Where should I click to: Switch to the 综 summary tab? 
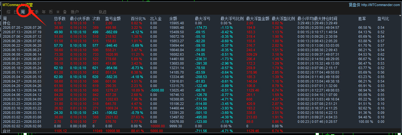click(x=8, y=12)
